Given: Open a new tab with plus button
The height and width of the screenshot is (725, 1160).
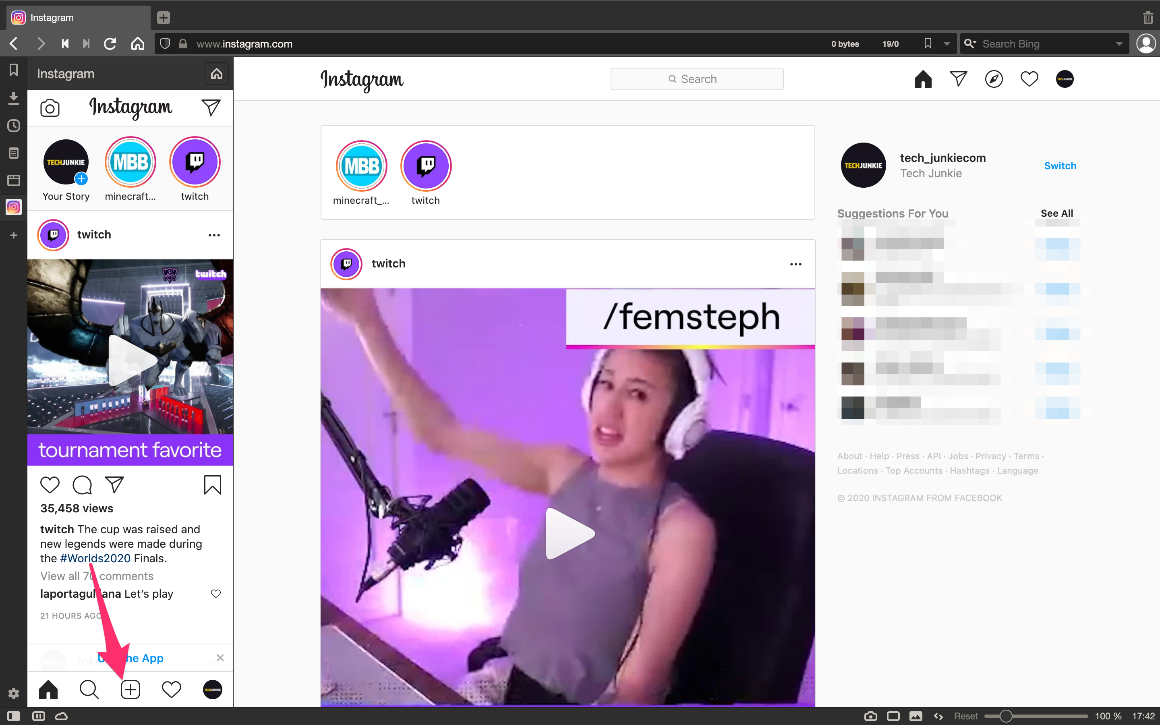Looking at the screenshot, I should (164, 18).
